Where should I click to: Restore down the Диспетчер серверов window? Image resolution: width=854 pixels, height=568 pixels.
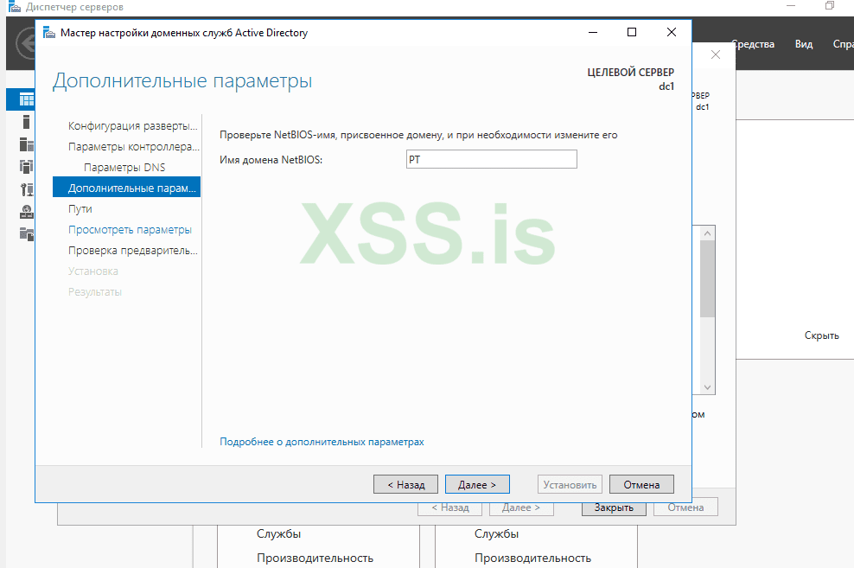(x=830, y=5)
